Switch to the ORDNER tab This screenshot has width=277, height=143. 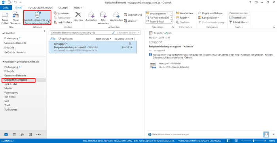point(63,8)
